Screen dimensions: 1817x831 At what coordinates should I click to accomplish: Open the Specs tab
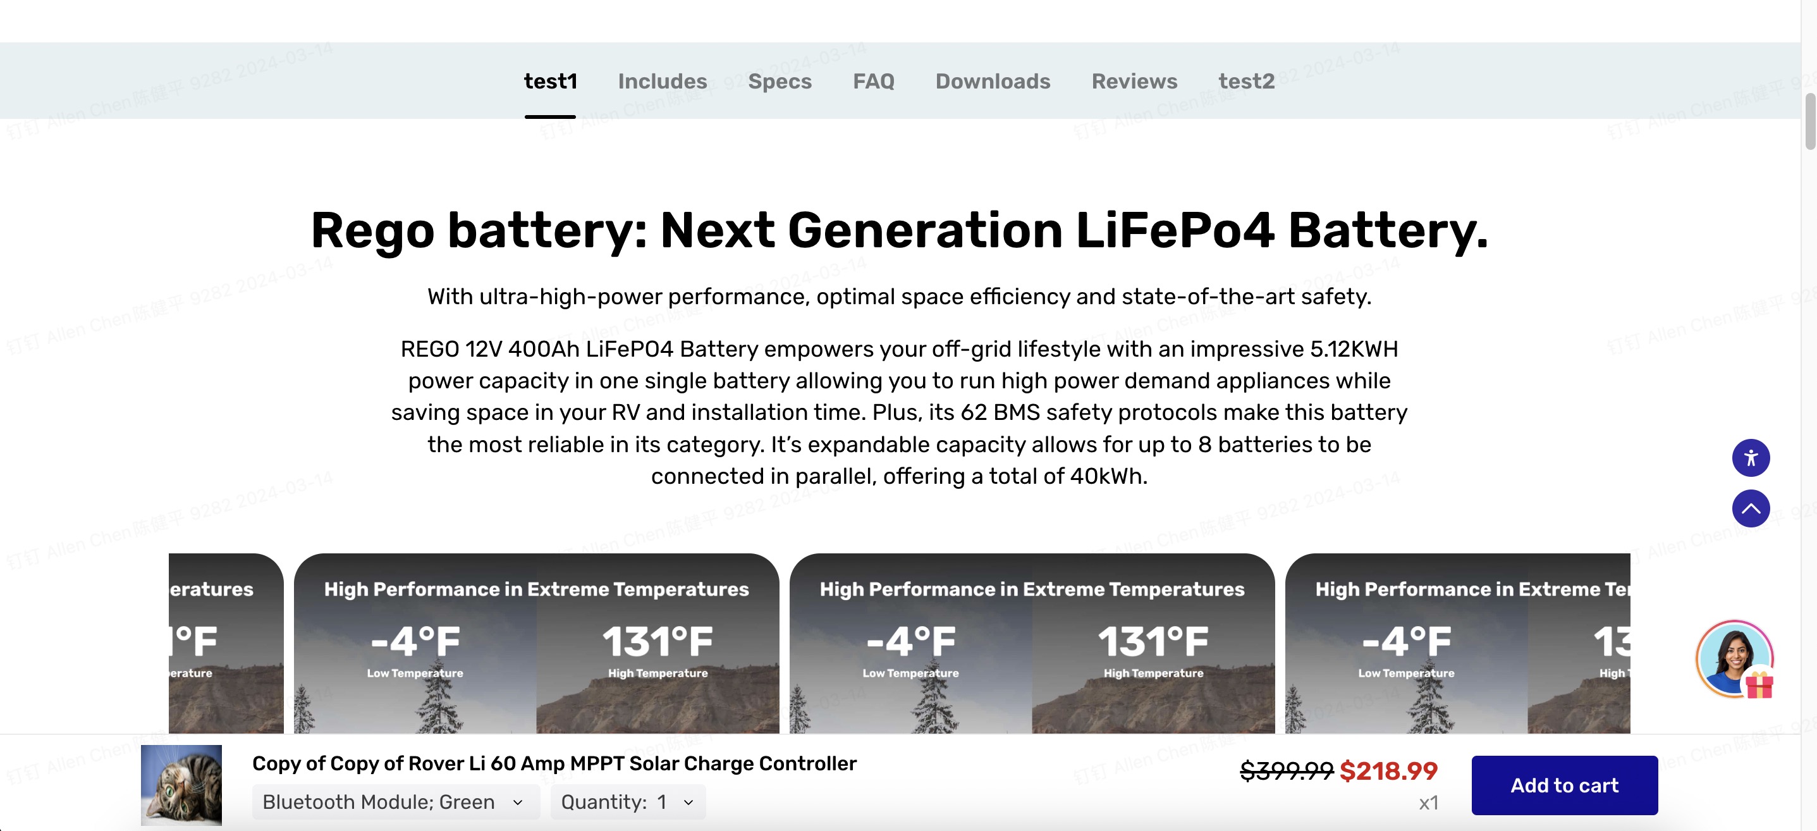click(x=780, y=81)
